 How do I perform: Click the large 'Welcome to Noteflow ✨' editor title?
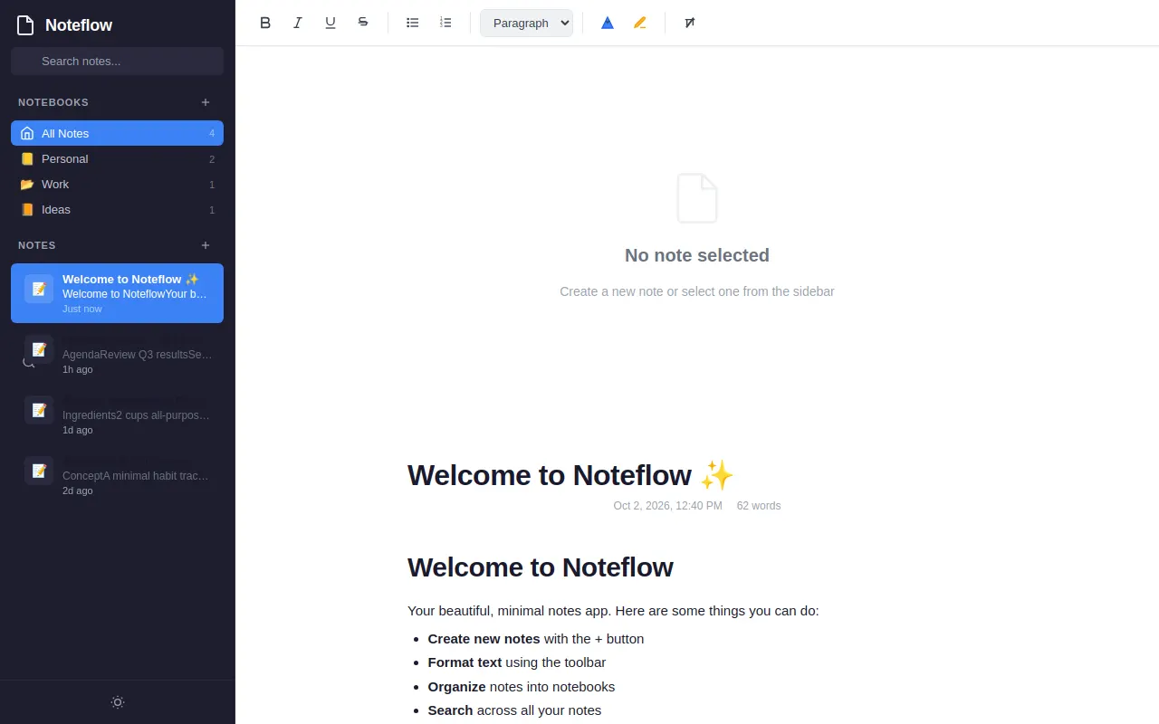(570, 475)
